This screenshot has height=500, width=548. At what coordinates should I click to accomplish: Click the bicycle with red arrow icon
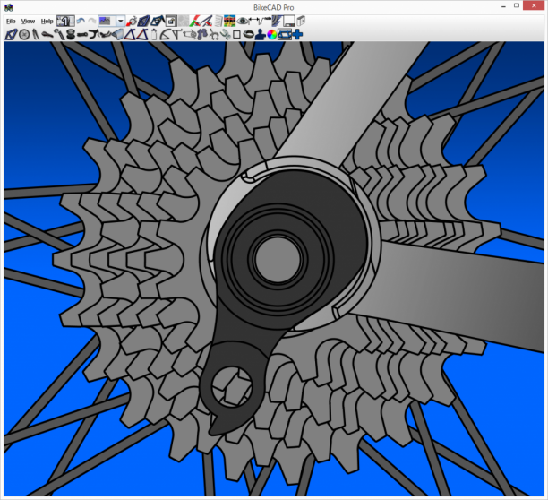pos(133,21)
